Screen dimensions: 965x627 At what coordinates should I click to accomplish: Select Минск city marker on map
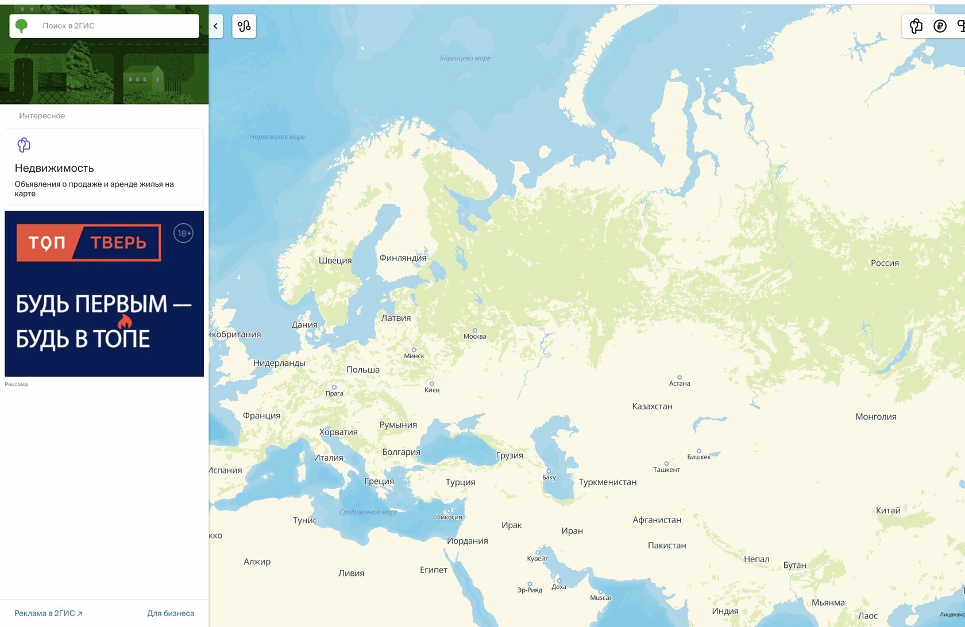click(414, 350)
